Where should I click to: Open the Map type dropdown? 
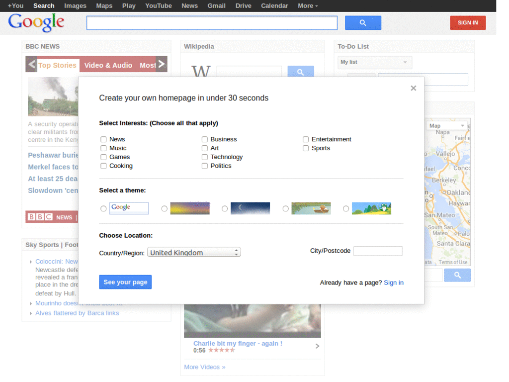[447, 126]
